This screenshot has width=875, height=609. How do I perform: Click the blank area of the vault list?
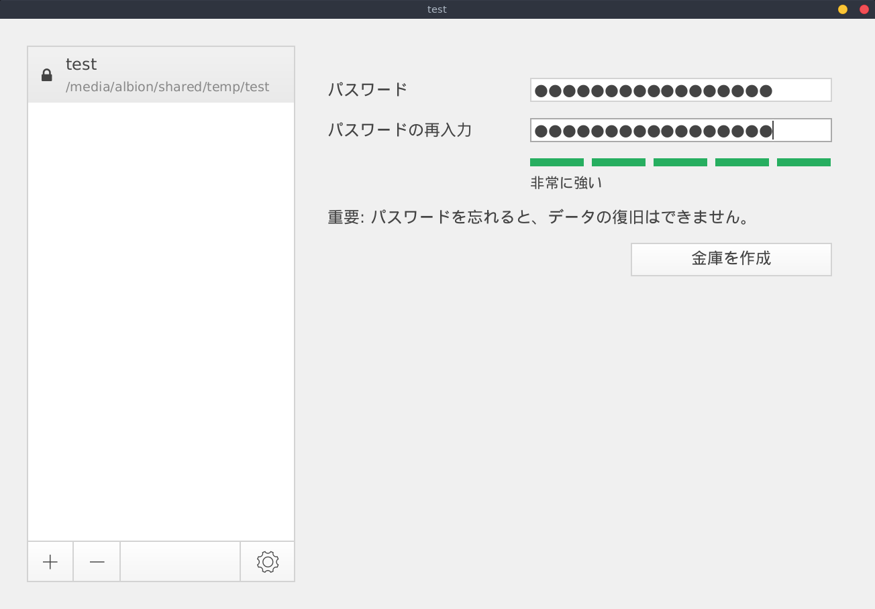pyautogui.click(x=161, y=322)
